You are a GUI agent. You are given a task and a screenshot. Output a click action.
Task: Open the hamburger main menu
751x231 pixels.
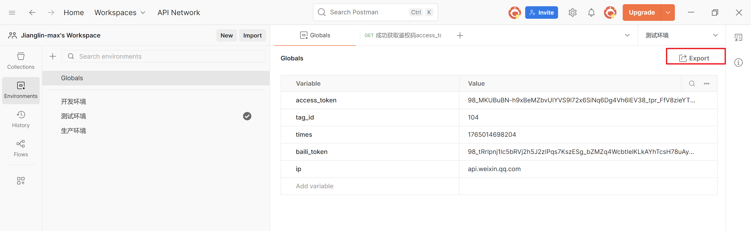12,13
